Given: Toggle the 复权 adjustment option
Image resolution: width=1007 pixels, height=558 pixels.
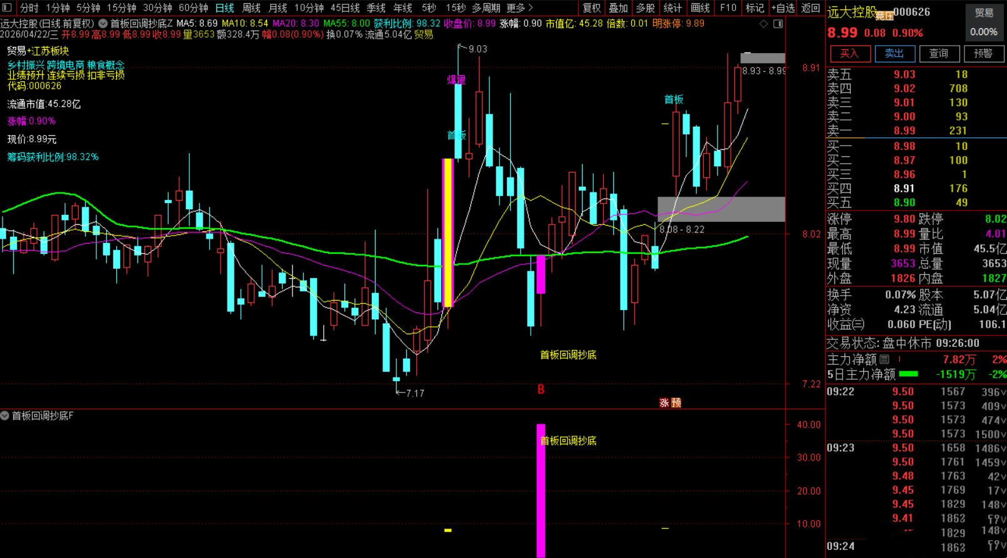Looking at the screenshot, I should [x=591, y=7].
